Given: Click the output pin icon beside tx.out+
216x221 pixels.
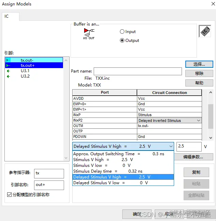Looking at the screenshot, I should [8, 65].
